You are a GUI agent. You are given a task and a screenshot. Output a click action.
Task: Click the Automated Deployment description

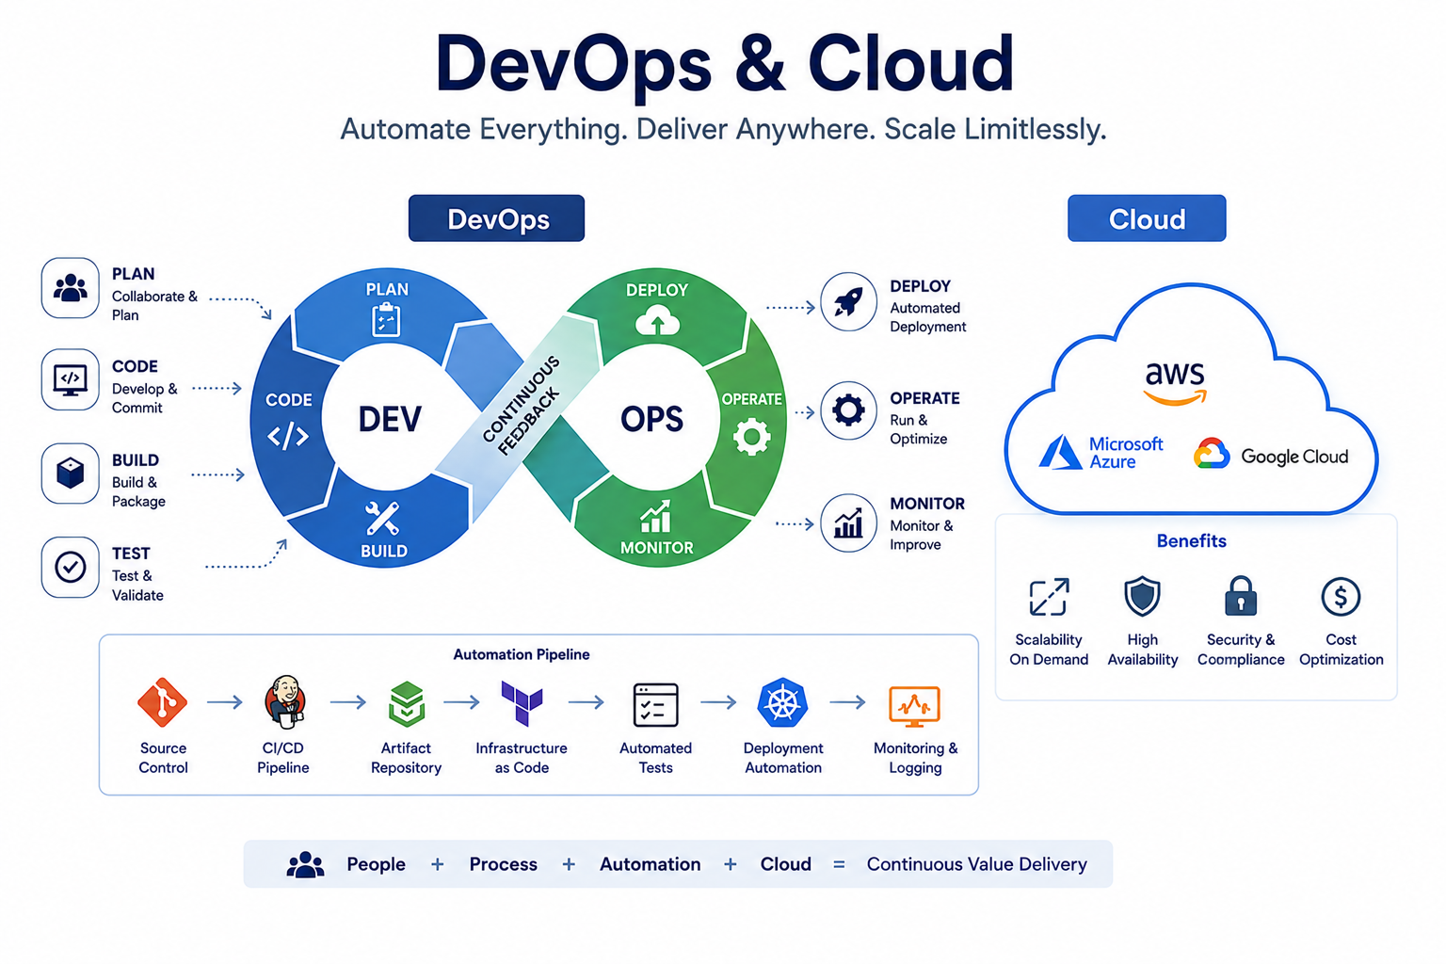[928, 317]
